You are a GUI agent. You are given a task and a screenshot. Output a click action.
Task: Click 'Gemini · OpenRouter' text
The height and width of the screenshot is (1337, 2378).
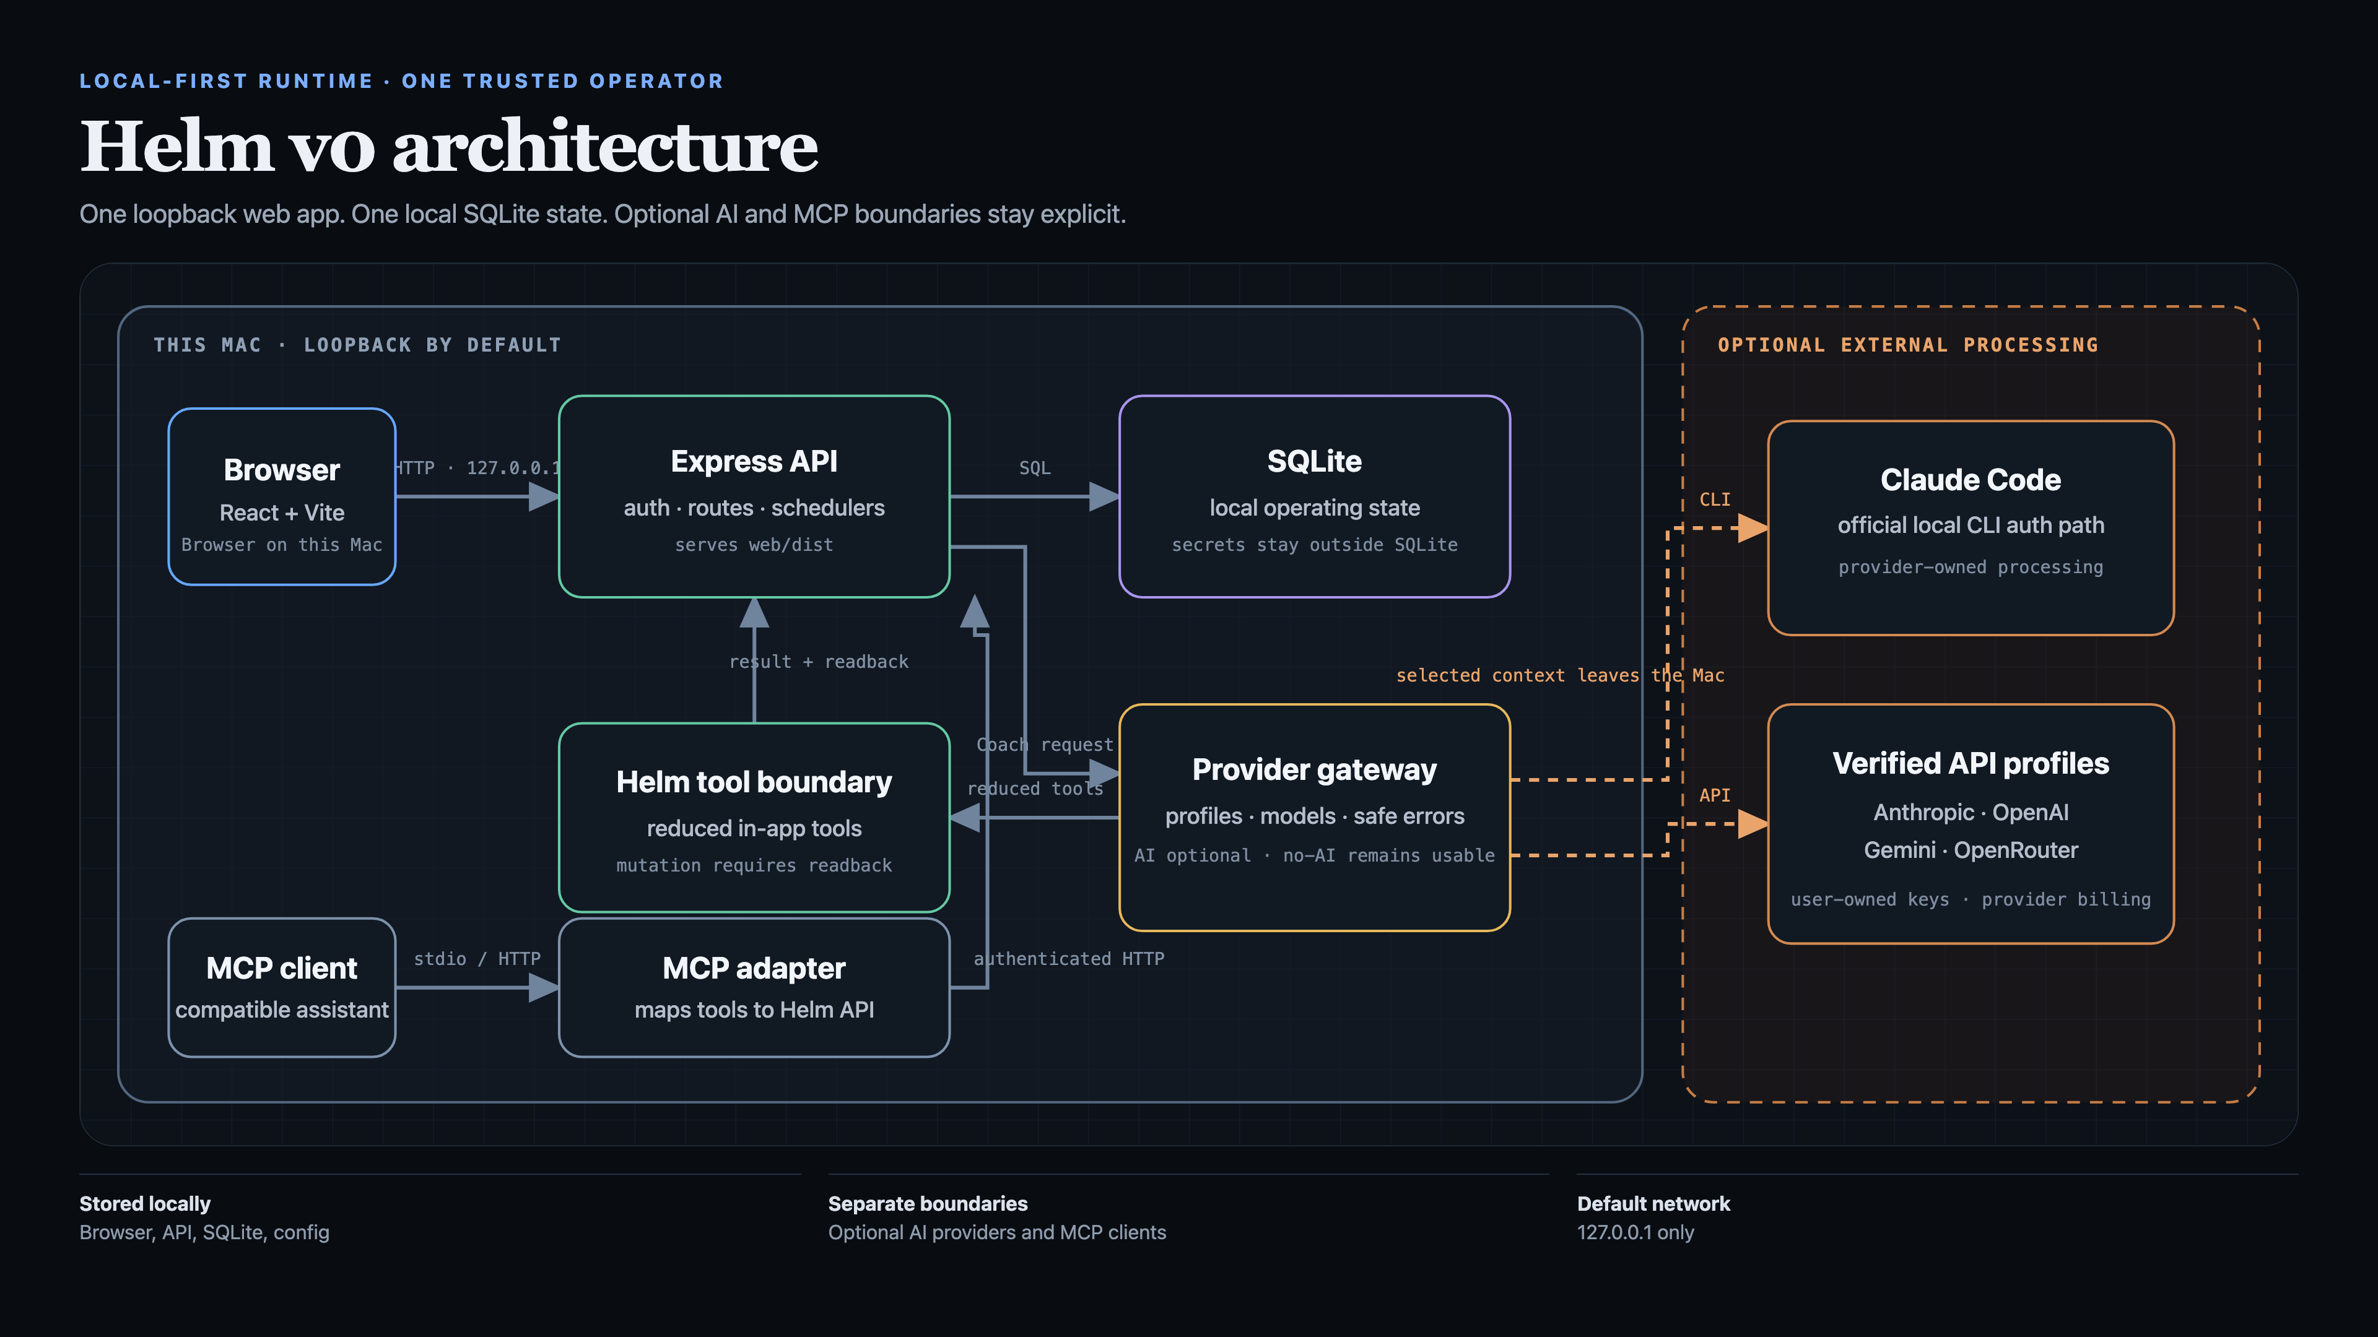pos(1971,850)
